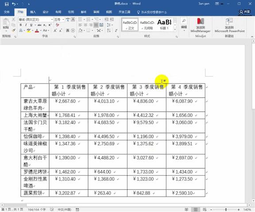The width and height of the screenshot is (255, 212).
Task: Click the Decrease Indent icon
Action: 106,19
